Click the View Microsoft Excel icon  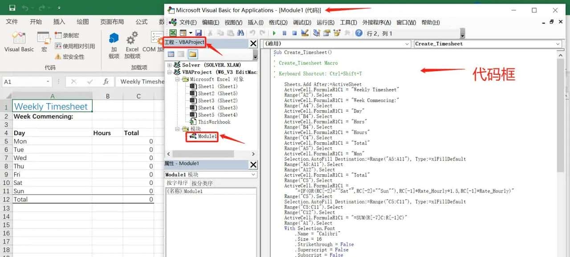pyautogui.click(x=172, y=33)
